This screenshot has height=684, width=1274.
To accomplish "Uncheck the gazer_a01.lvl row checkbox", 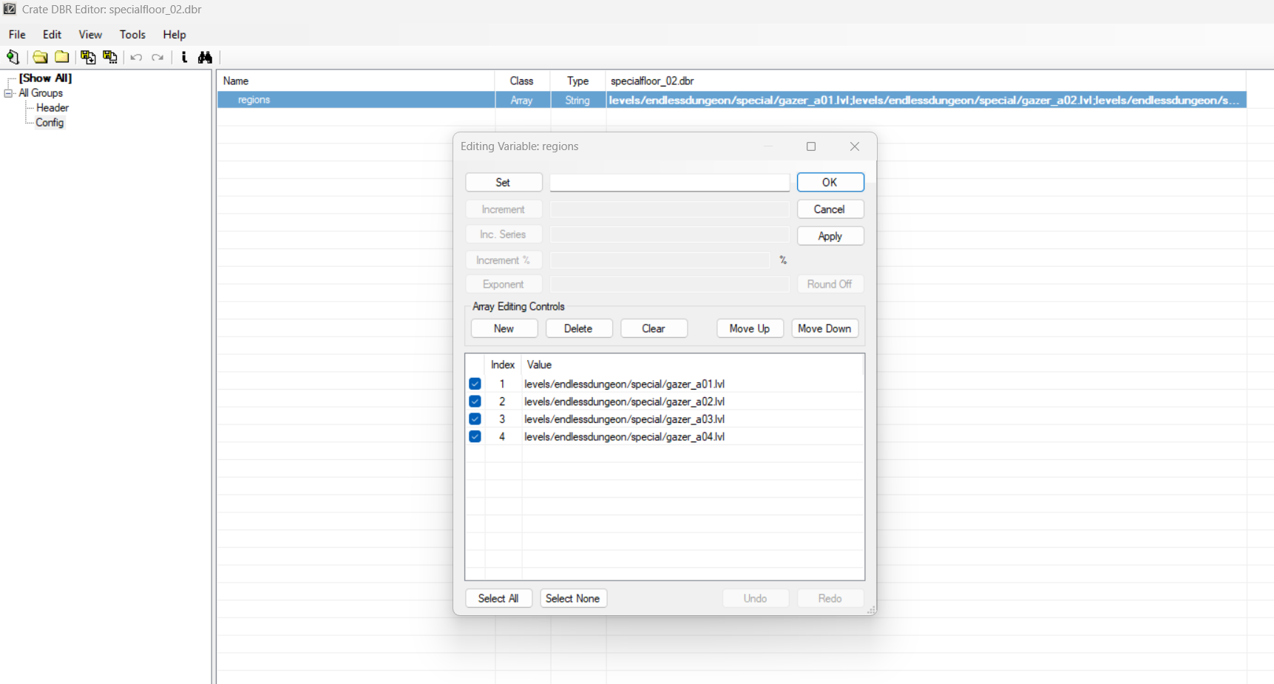I will [475, 384].
